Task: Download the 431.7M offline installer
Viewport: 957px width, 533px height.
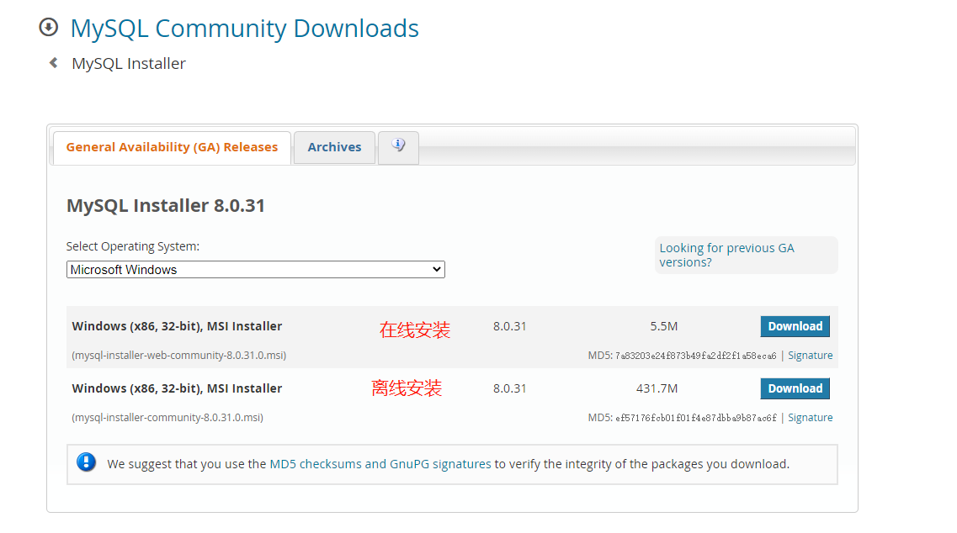Action: 795,388
